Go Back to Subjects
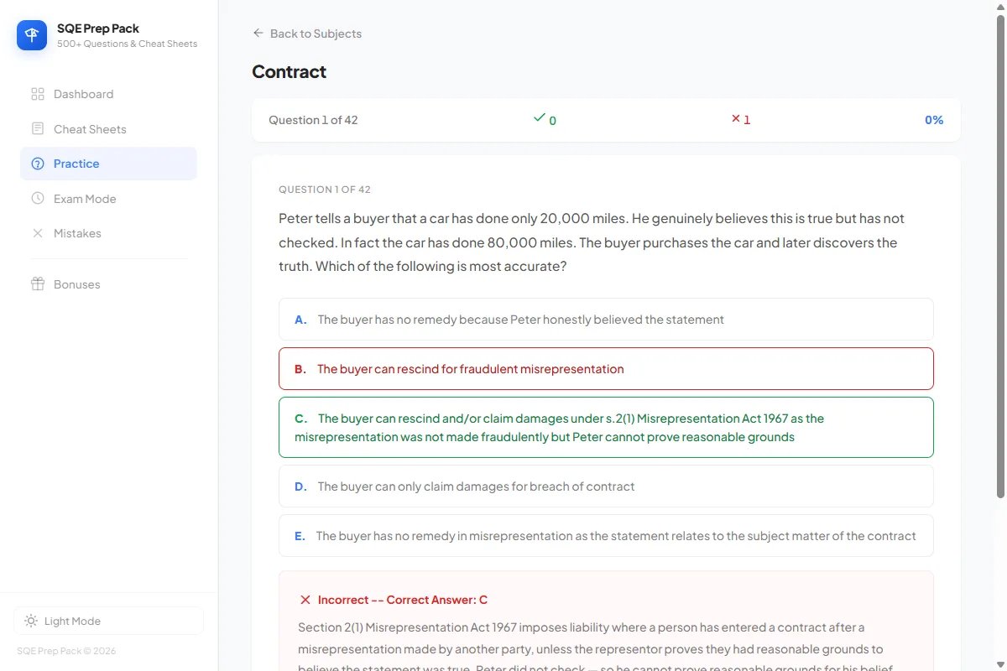 point(307,34)
